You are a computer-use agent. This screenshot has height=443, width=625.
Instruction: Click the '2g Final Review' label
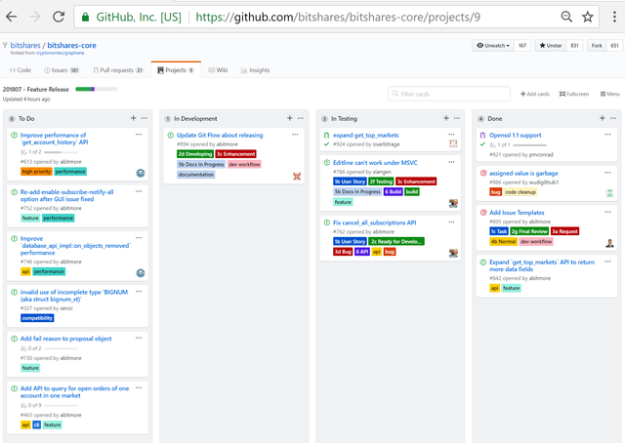[529, 231]
